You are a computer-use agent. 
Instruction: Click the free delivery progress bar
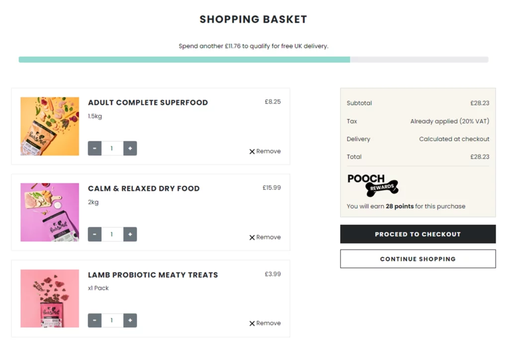coord(254,60)
